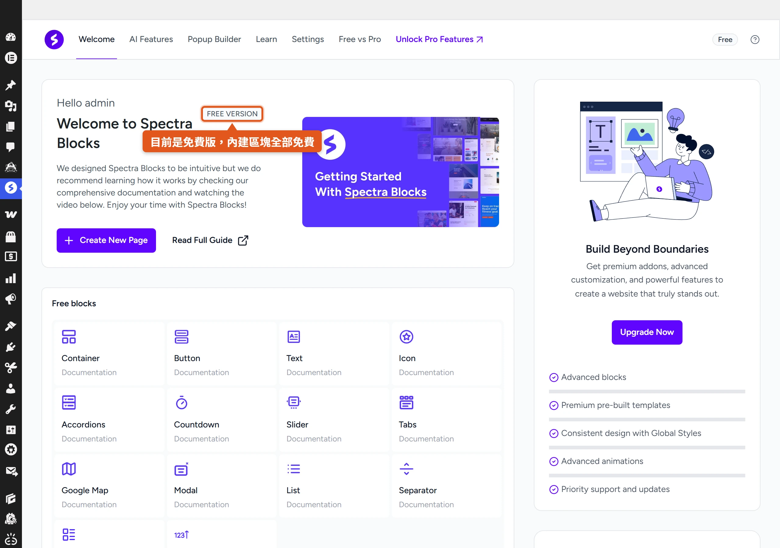Open the Pages sidebar icon
Viewport: 780px width, 548px height.
coord(11,127)
